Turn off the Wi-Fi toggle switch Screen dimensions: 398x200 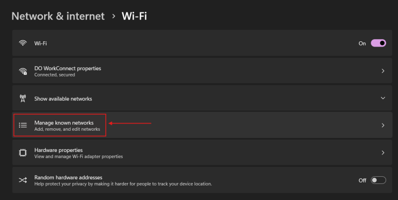click(x=378, y=43)
